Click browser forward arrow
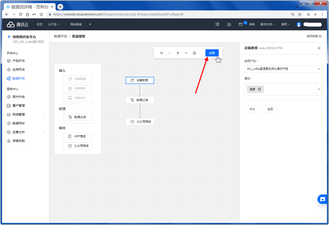The height and width of the screenshot is (225, 329). pyautogui.click(x=14, y=14)
